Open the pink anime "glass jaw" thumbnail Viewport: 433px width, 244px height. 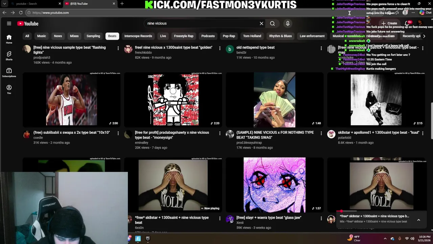click(x=274, y=185)
